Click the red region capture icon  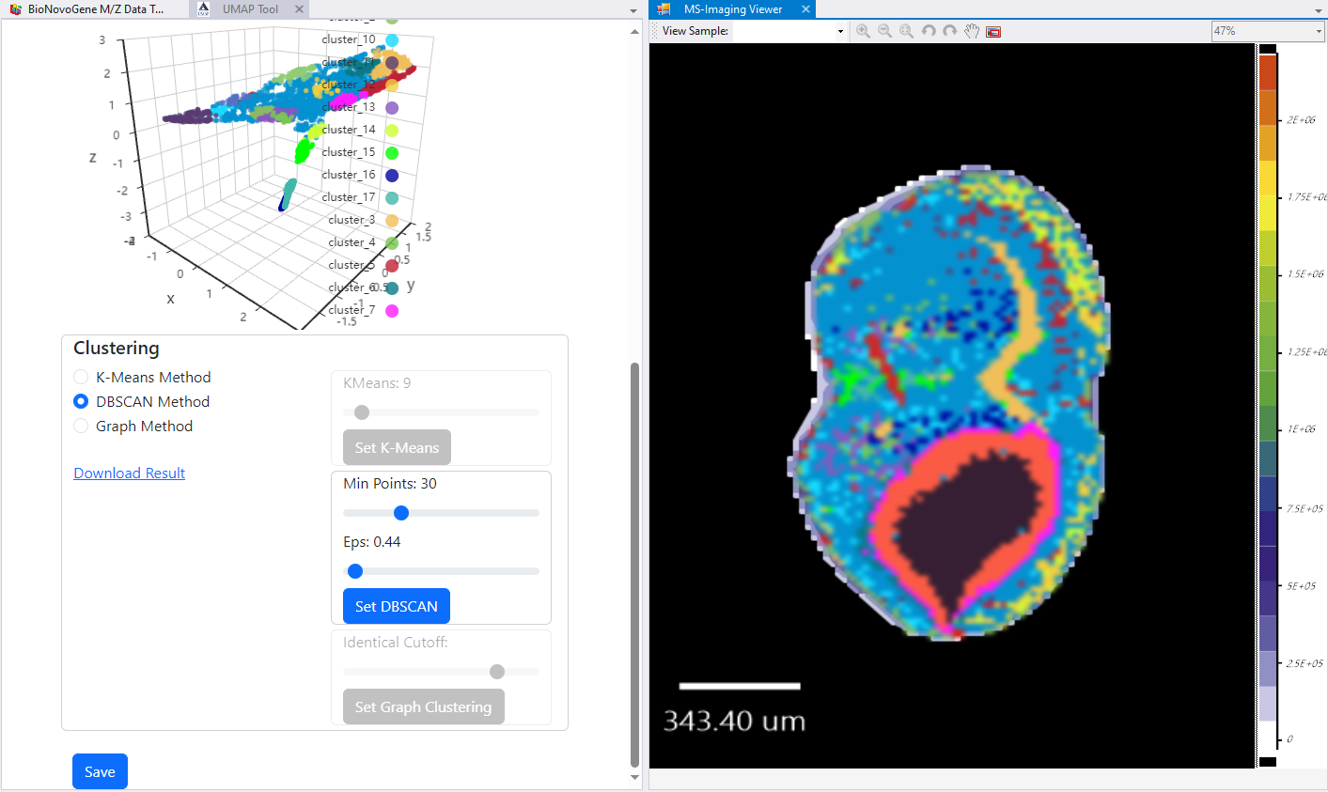coord(993,32)
